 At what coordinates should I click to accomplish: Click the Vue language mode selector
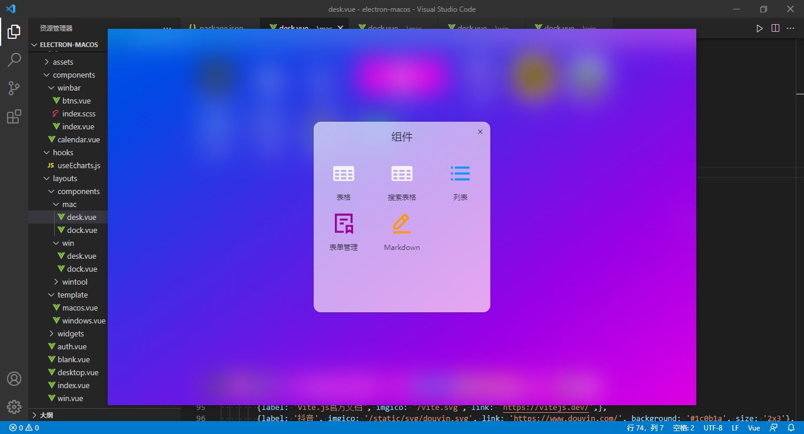coord(753,428)
